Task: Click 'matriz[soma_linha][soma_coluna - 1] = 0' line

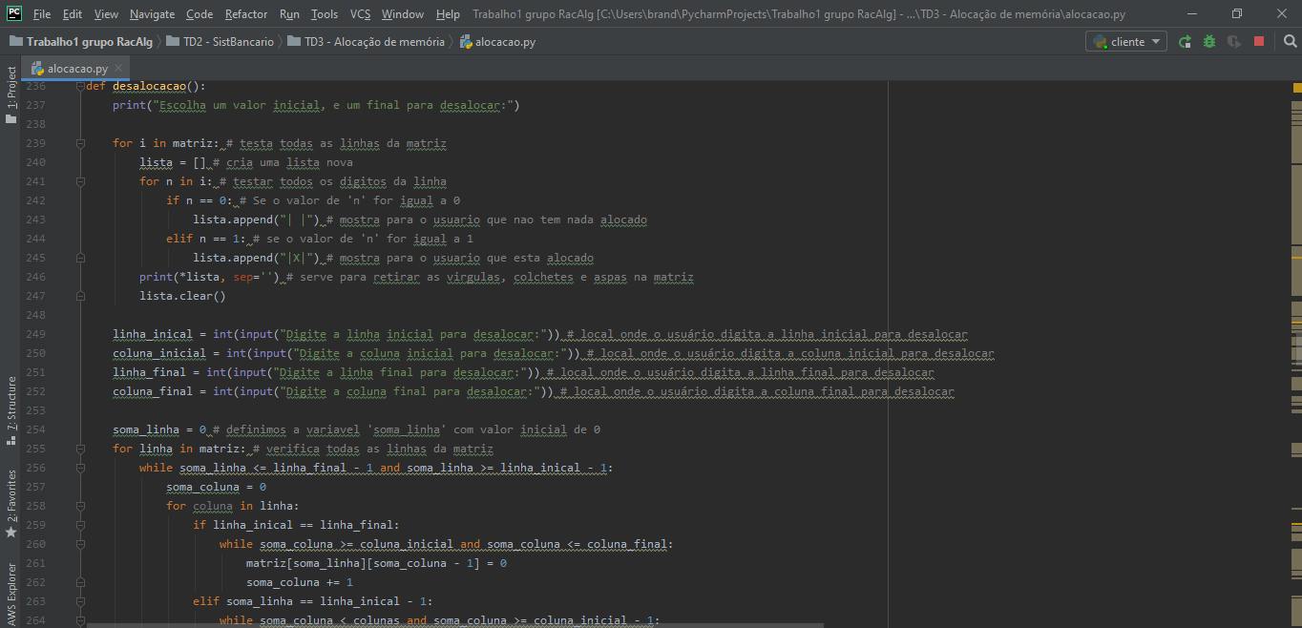Action: coord(376,563)
